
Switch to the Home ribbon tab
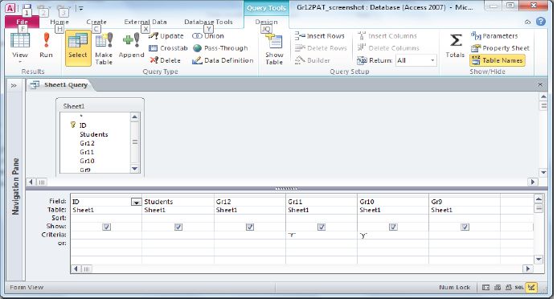59,22
